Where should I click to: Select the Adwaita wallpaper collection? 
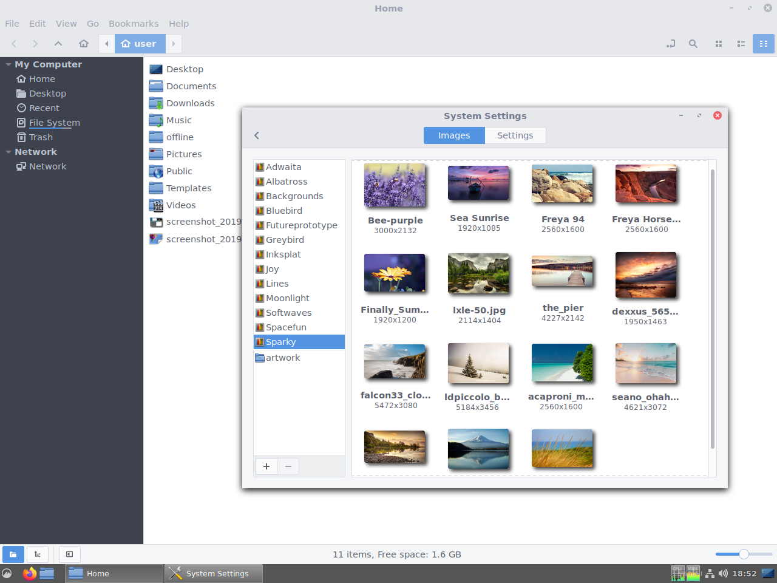(x=299, y=167)
